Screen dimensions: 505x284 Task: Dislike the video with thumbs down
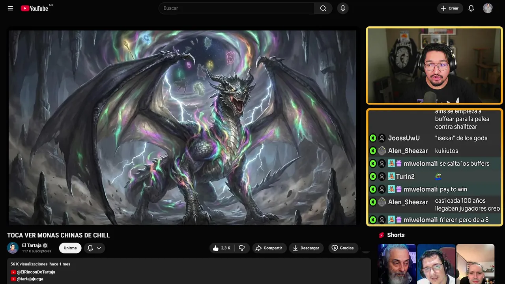[242, 248]
